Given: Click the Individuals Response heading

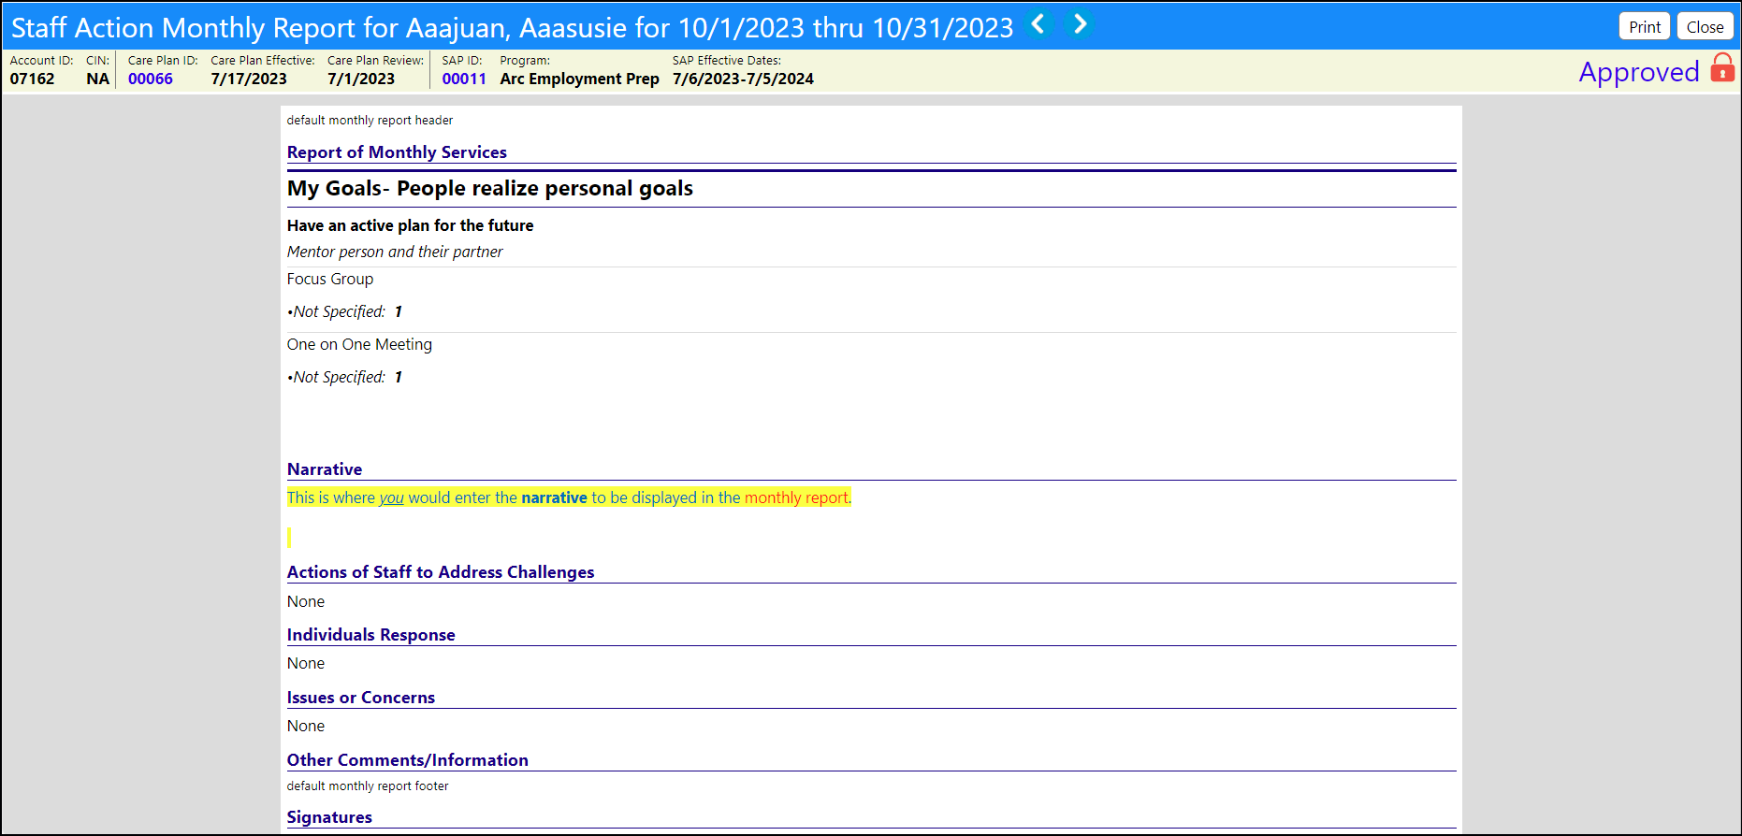Looking at the screenshot, I should [x=371, y=635].
